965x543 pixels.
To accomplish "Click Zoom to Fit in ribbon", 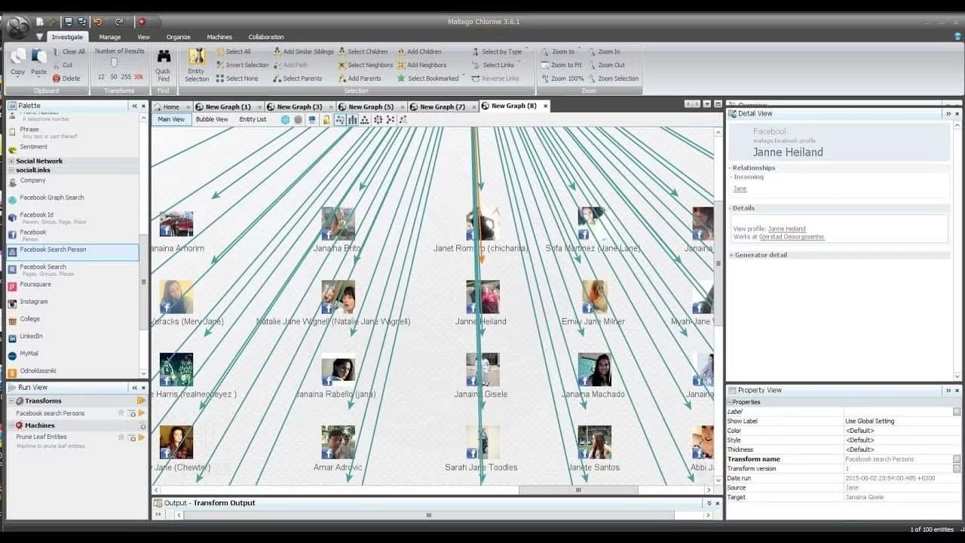I will pyautogui.click(x=567, y=65).
